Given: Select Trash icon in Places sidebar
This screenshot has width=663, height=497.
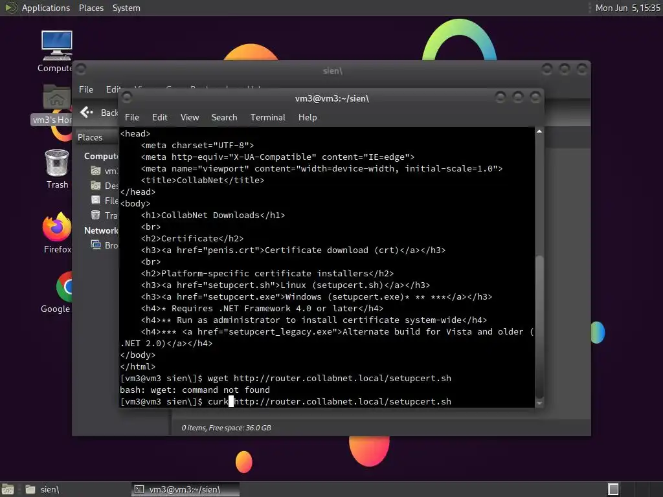Looking at the screenshot, I should click(x=96, y=215).
